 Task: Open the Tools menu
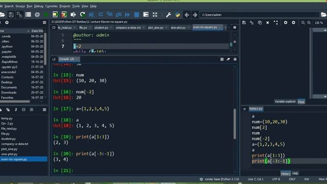point(76,6)
